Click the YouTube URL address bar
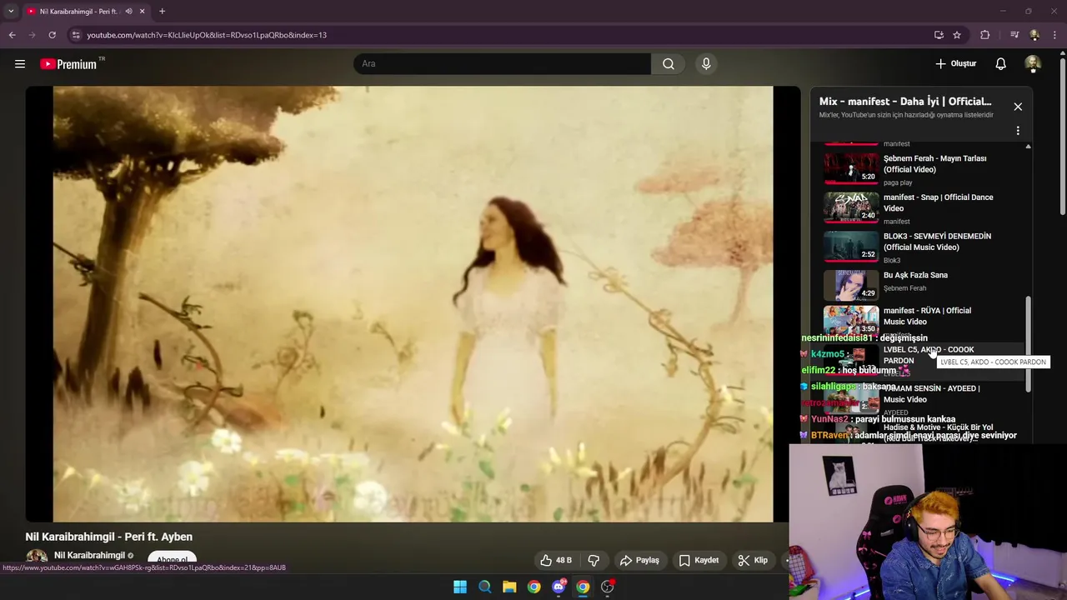Screen dimensions: 1067x600 pos(500,35)
